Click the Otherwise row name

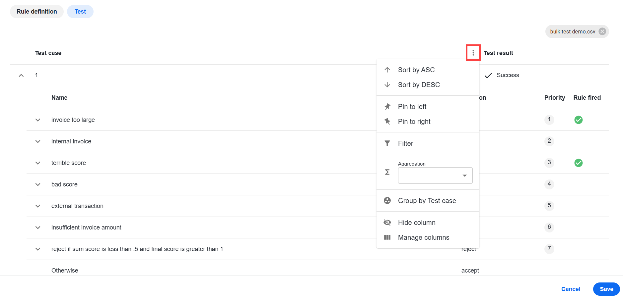click(65, 271)
